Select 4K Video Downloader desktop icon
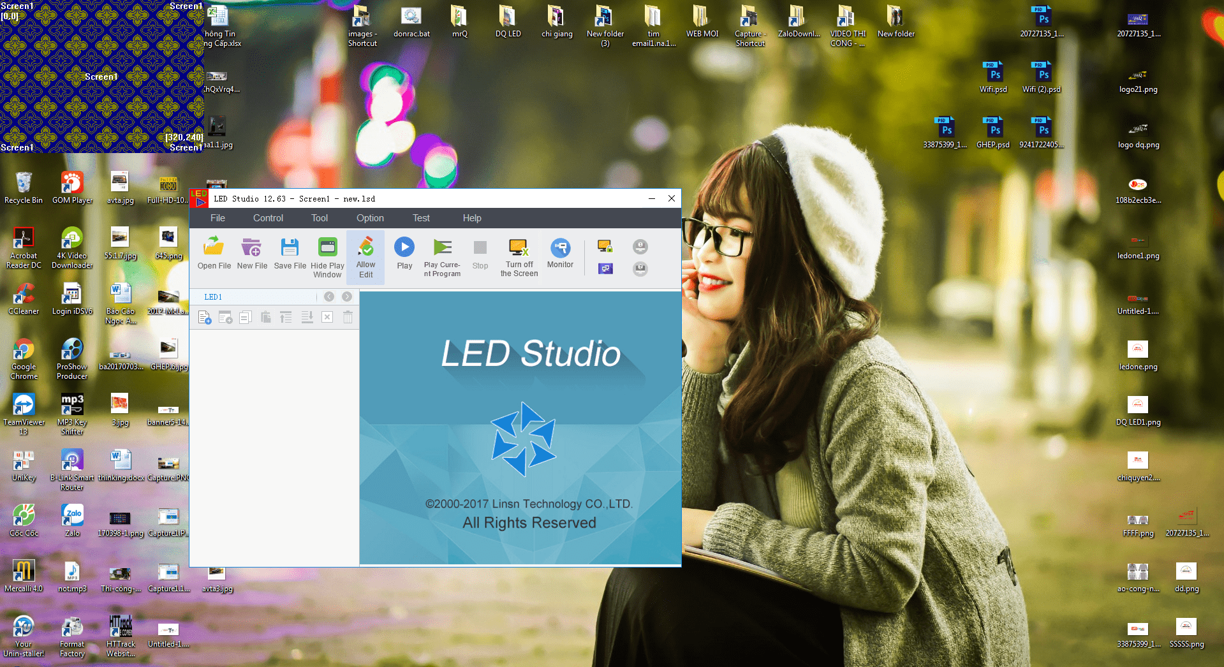 (72, 248)
